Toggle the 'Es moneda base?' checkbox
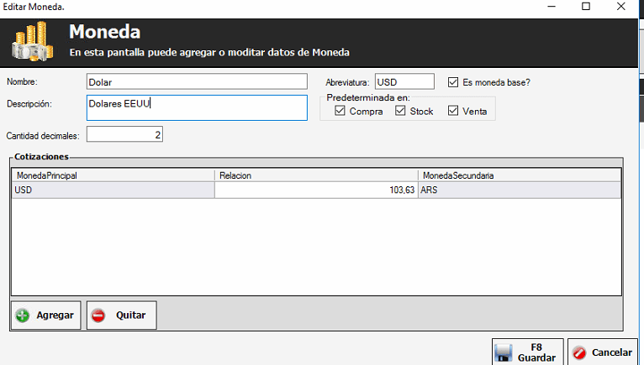The height and width of the screenshot is (365, 644). point(453,82)
